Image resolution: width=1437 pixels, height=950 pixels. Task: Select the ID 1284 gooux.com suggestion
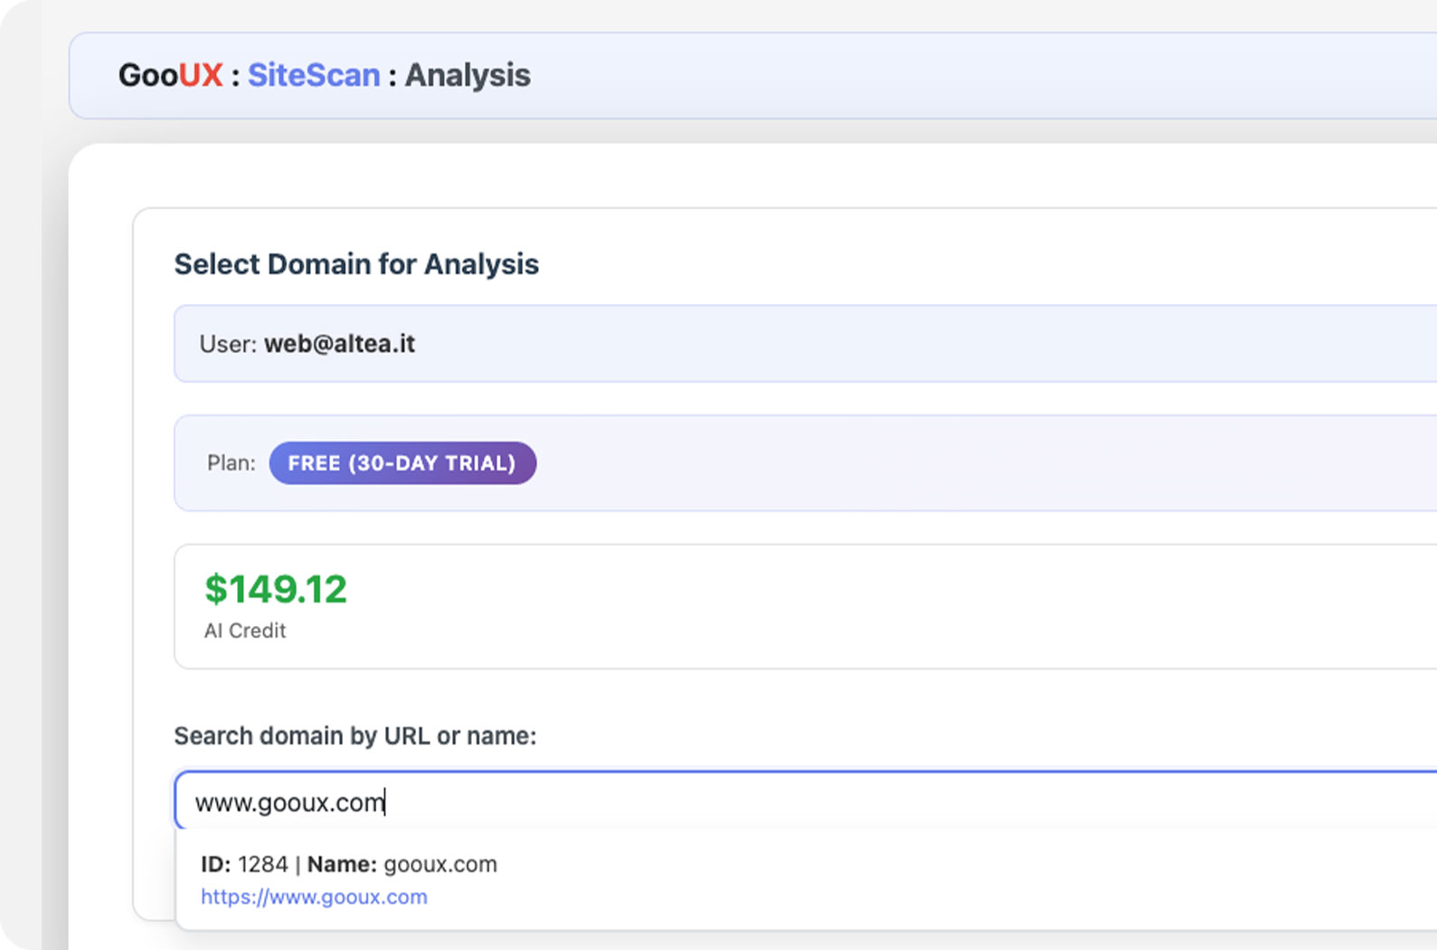click(806, 879)
